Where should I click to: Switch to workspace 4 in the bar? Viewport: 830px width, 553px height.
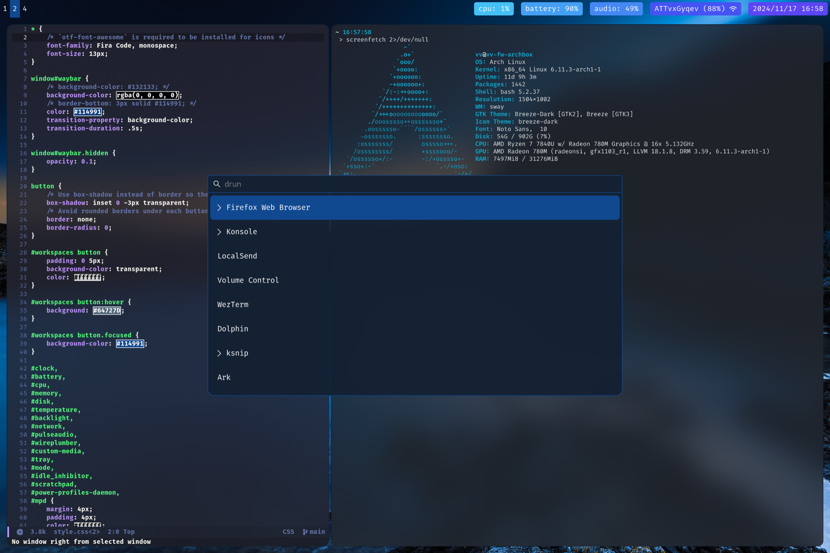click(x=25, y=8)
